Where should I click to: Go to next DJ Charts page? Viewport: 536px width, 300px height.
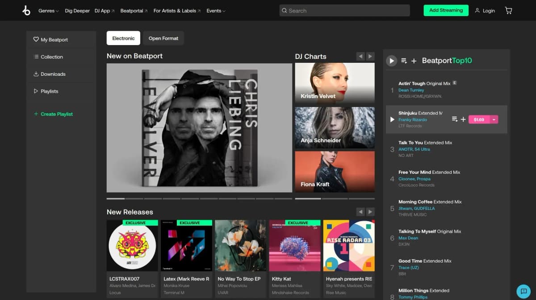370,56
